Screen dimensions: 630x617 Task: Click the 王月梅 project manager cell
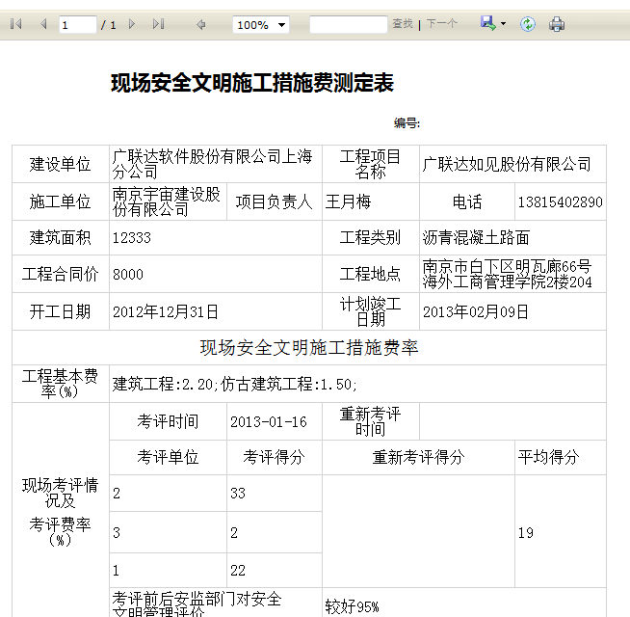coord(371,201)
